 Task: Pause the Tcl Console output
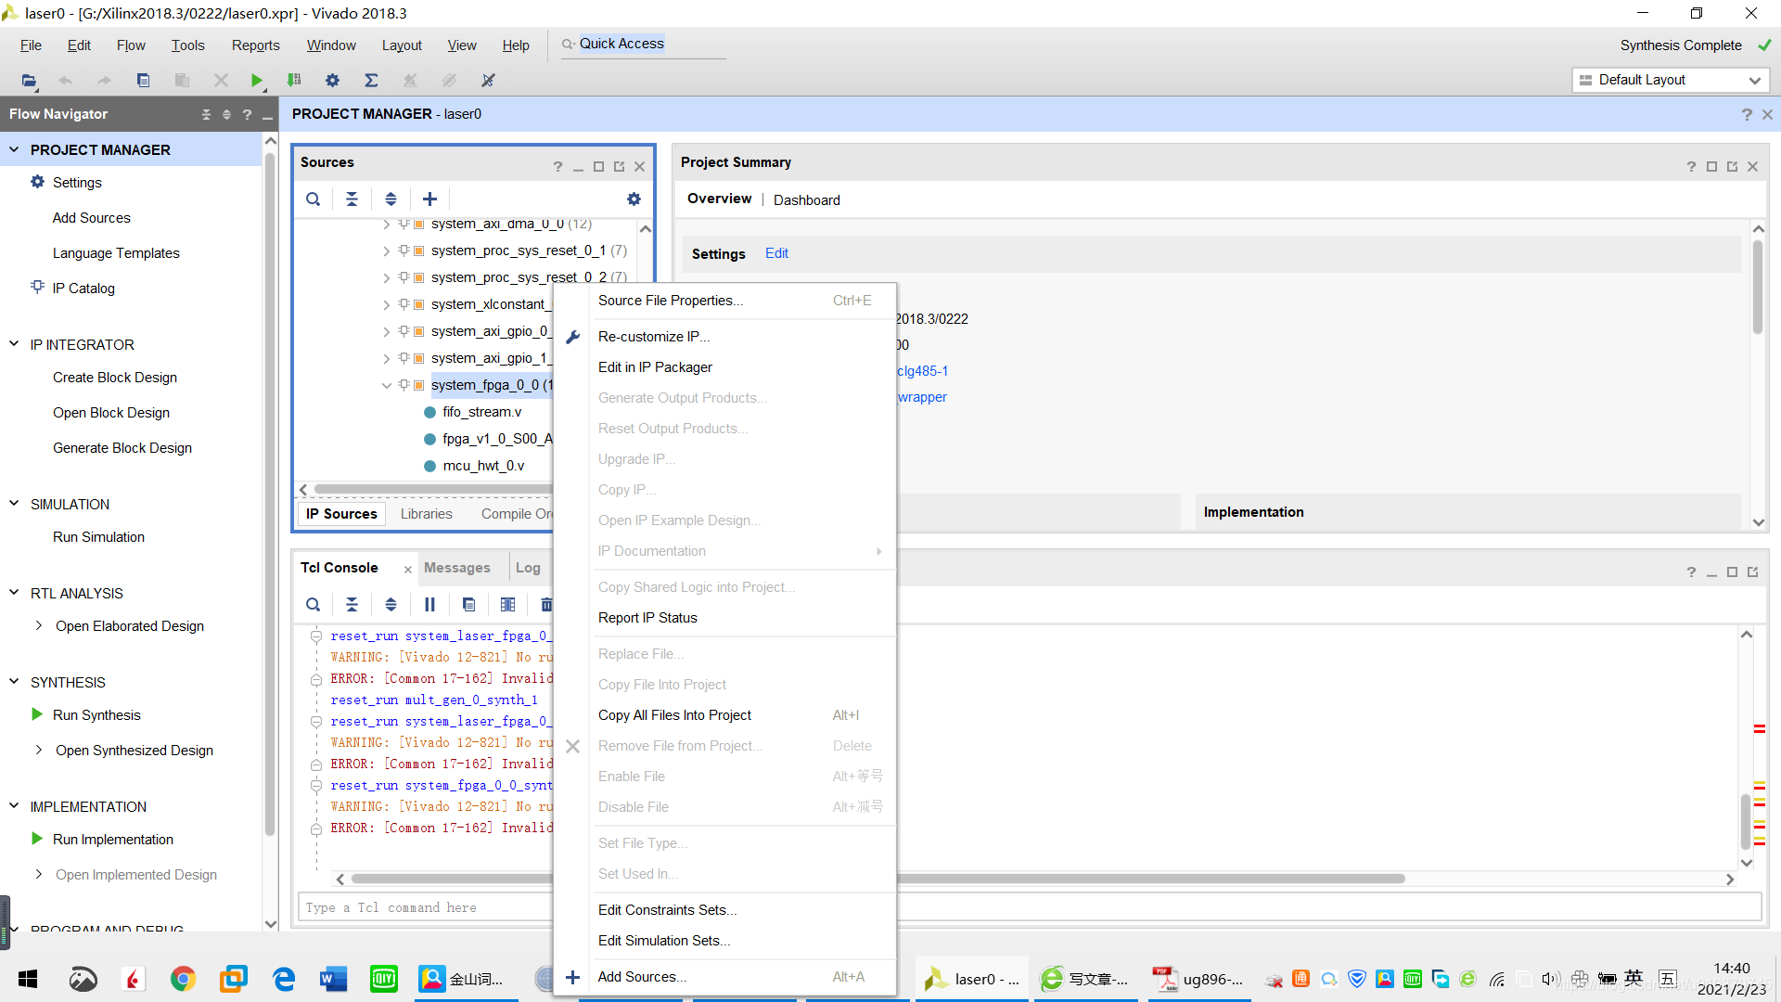[x=429, y=605]
